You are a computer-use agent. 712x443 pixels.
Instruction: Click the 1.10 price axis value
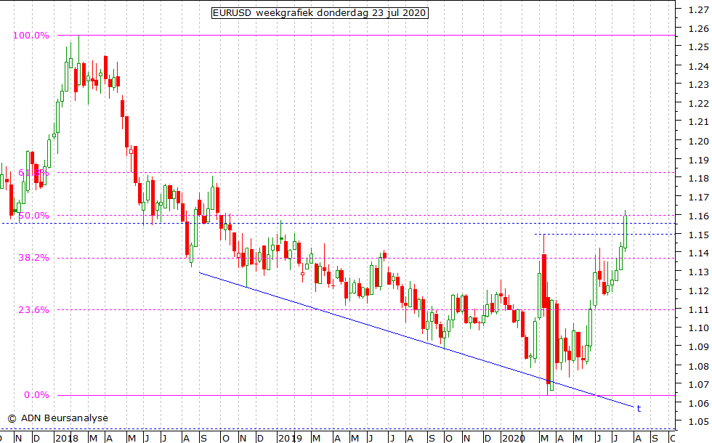(x=698, y=328)
